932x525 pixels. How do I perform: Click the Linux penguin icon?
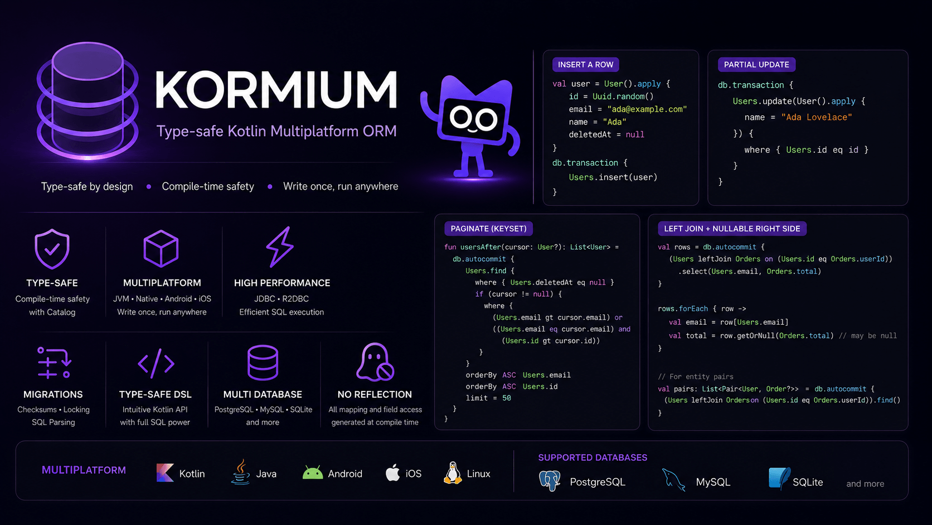453,473
